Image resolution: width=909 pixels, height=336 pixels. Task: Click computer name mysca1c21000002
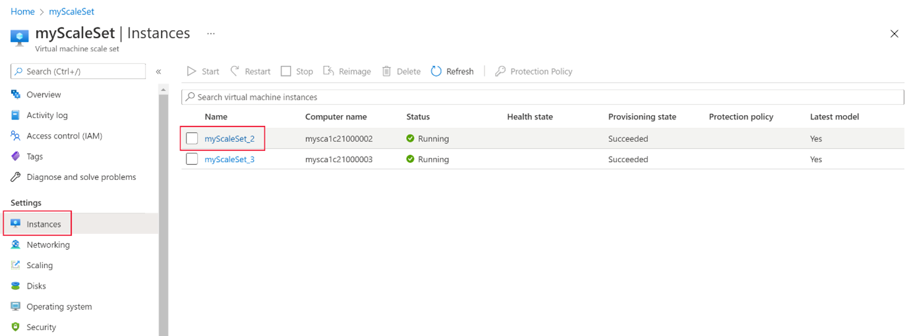[339, 139]
